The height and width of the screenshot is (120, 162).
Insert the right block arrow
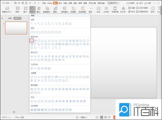(x=32, y=57)
